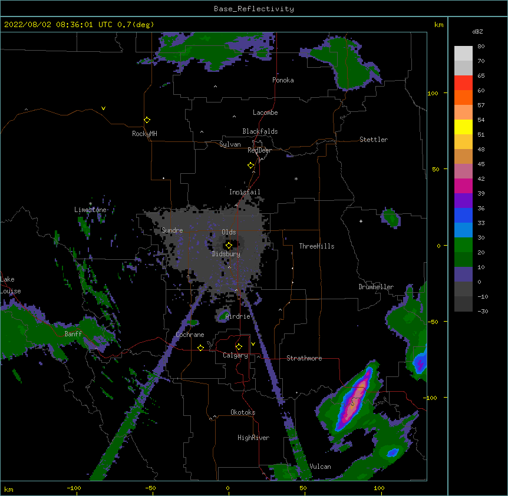Image resolution: width=508 pixels, height=496 pixels.
Task: Click the Sundre town label
Action: [x=172, y=230]
